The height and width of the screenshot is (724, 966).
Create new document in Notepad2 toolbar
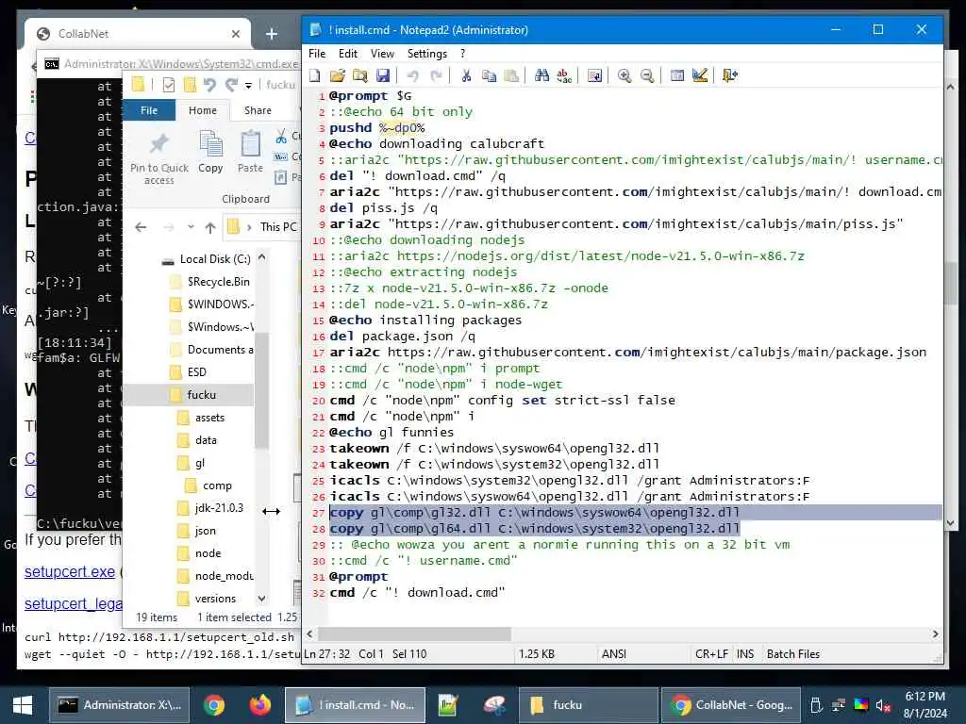315,75
